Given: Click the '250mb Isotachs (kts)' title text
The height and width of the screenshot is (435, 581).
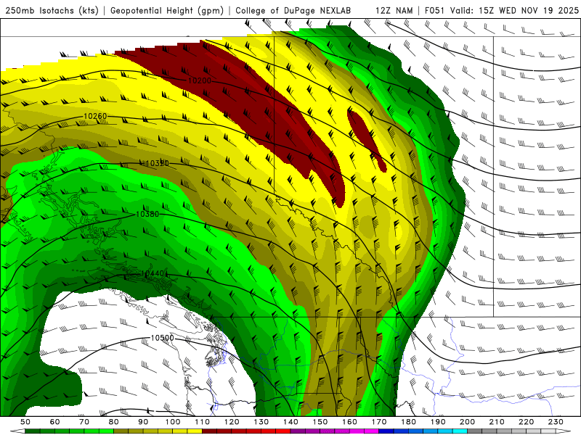Looking at the screenshot, I should click(52, 11).
